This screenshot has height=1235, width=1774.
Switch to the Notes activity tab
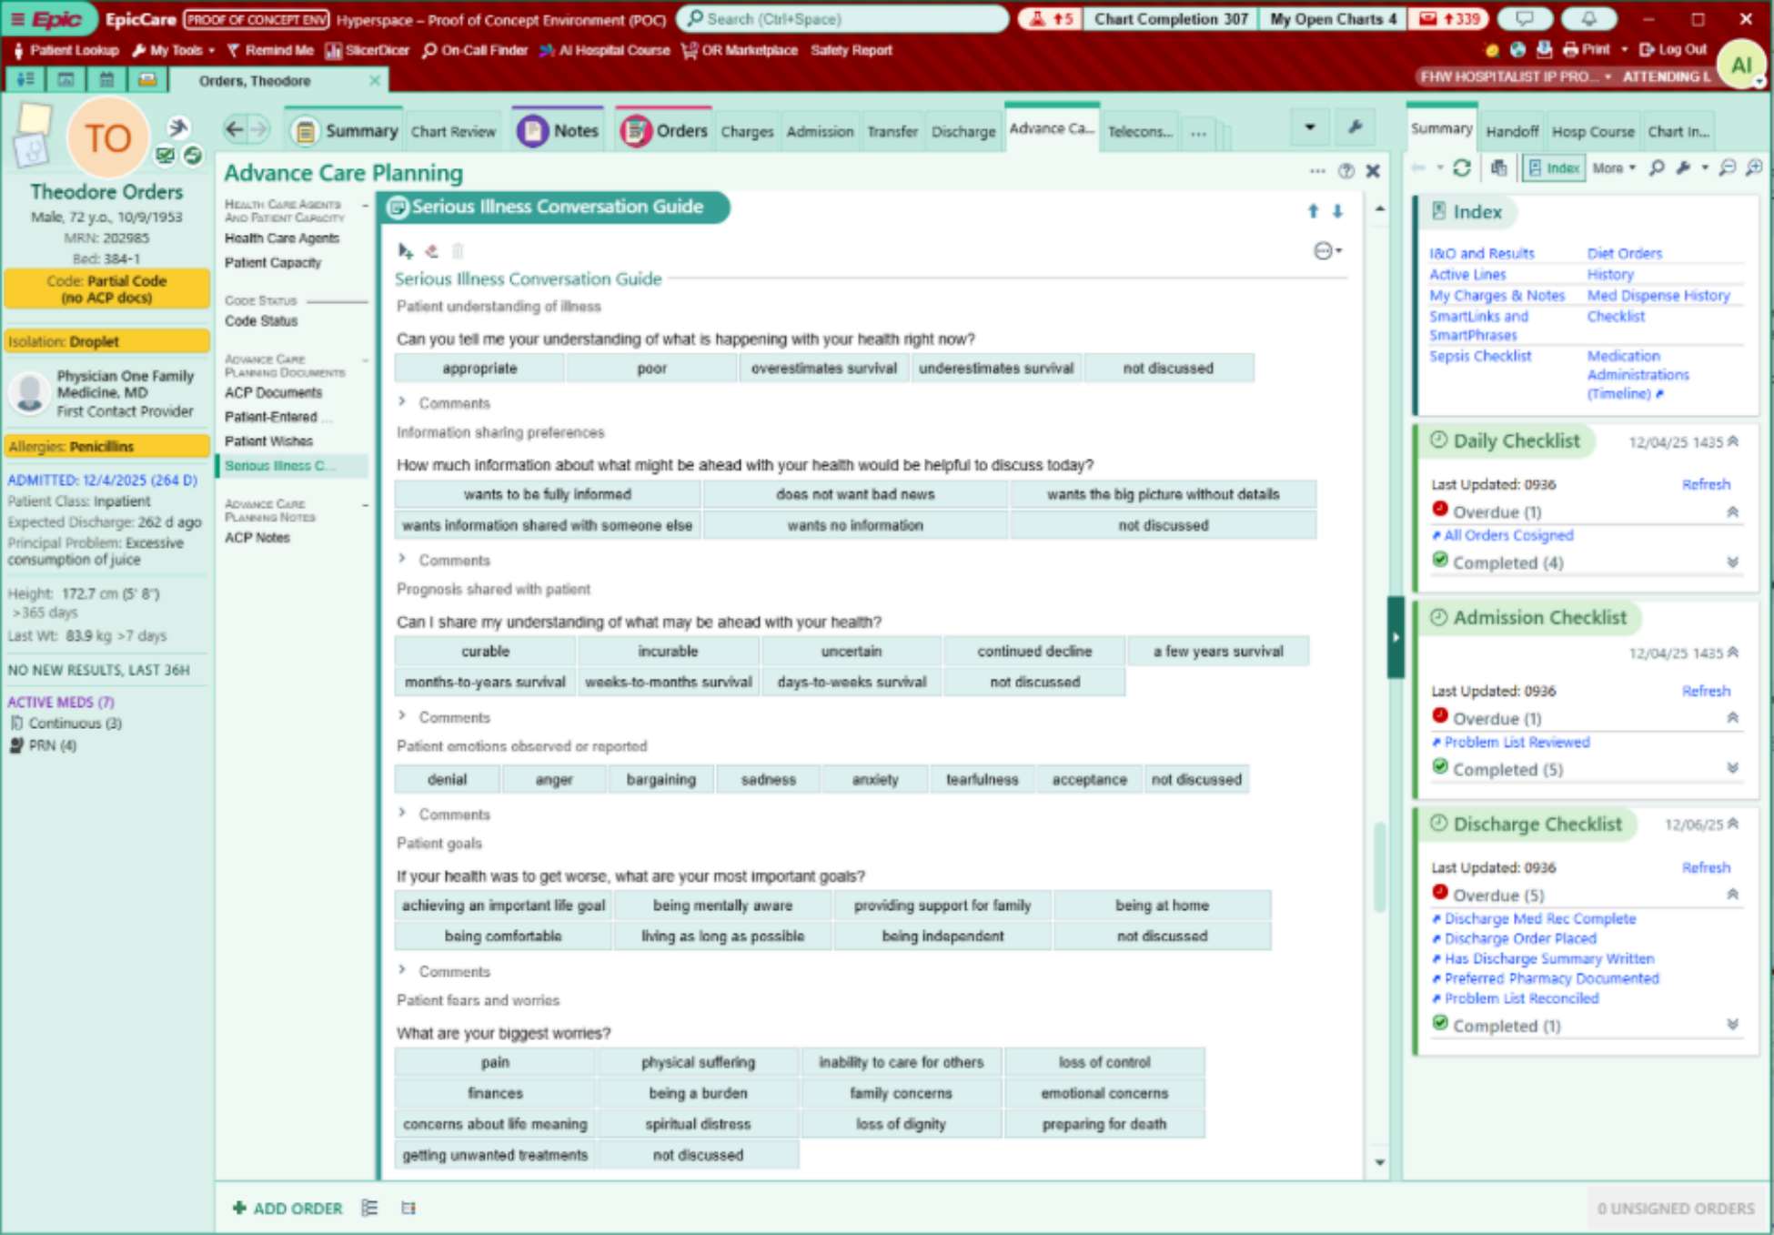[x=559, y=131]
